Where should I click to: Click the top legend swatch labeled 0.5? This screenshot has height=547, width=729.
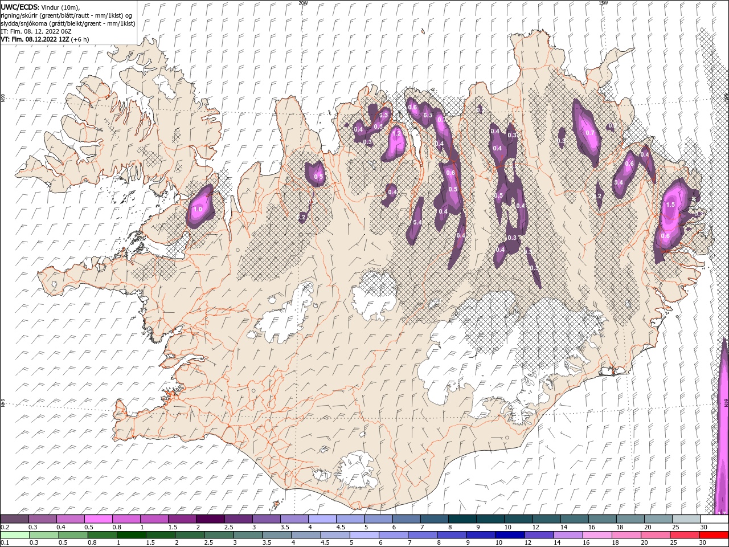pyautogui.click(x=99, y=519)
